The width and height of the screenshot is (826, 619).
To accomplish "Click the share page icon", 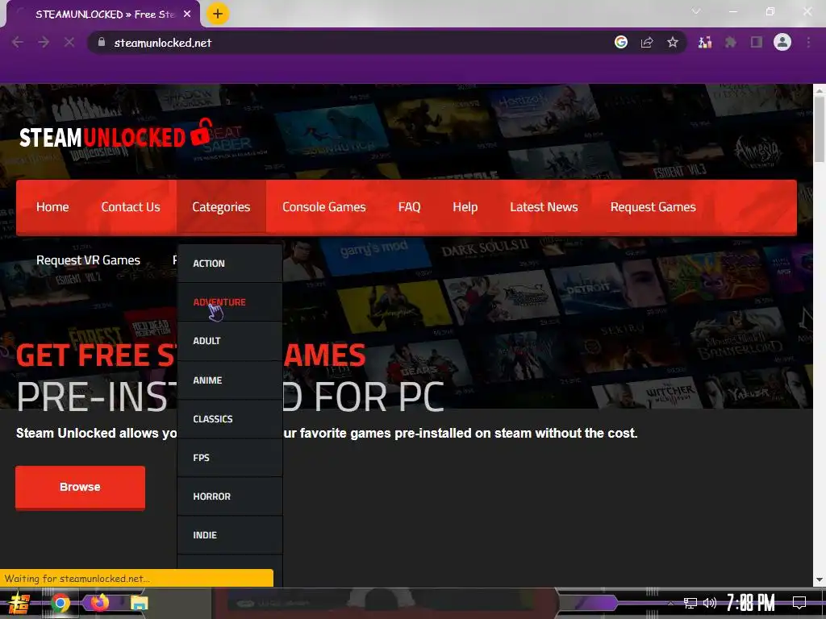I will (647, 42).
